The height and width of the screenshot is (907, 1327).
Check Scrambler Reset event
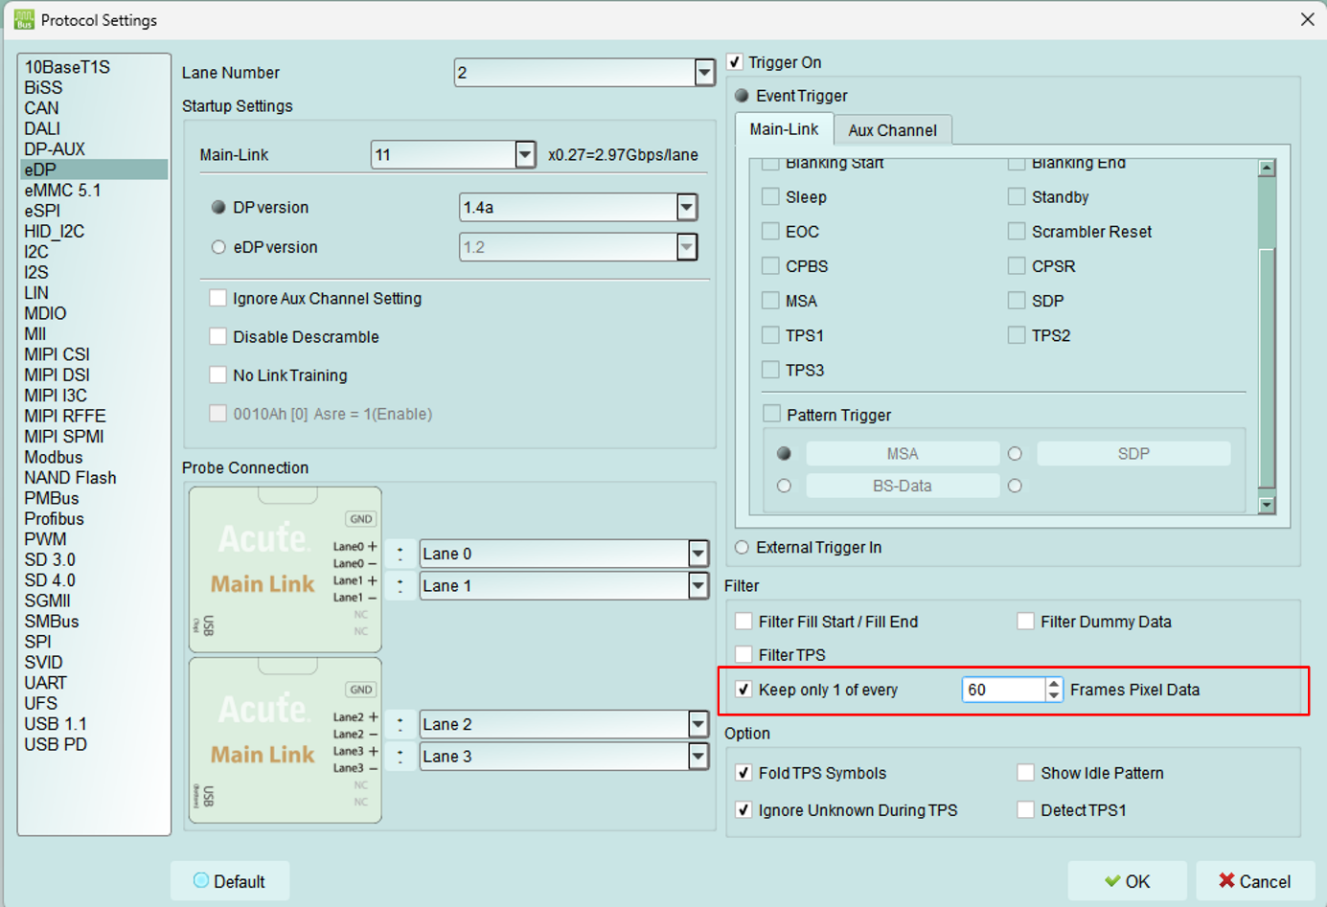coord(1017,232)
